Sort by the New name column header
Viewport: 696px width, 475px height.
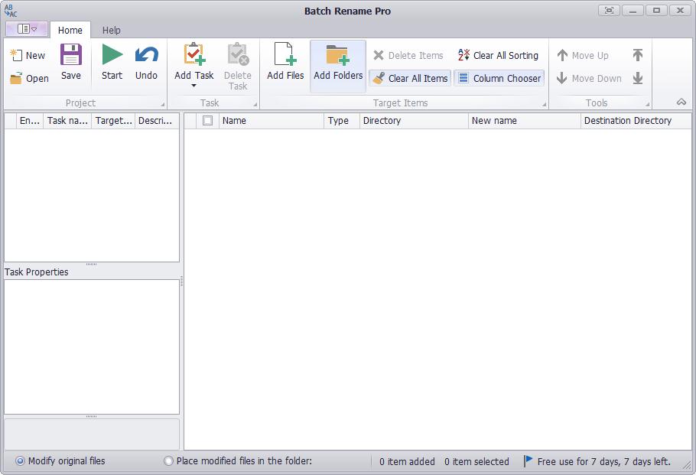point(524,121)
